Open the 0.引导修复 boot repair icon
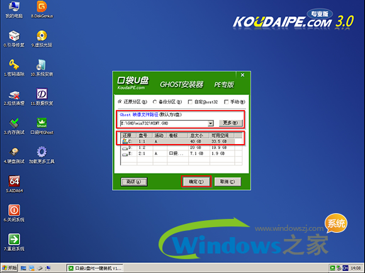This screenshot has height=273, width=365. pos(14,39)
